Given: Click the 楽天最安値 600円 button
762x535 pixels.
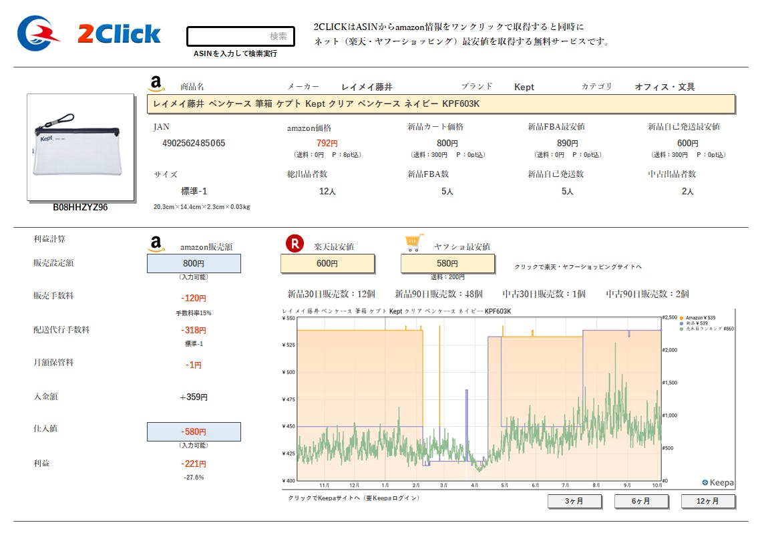Looking at the screenshot, I should coord(327,264).
